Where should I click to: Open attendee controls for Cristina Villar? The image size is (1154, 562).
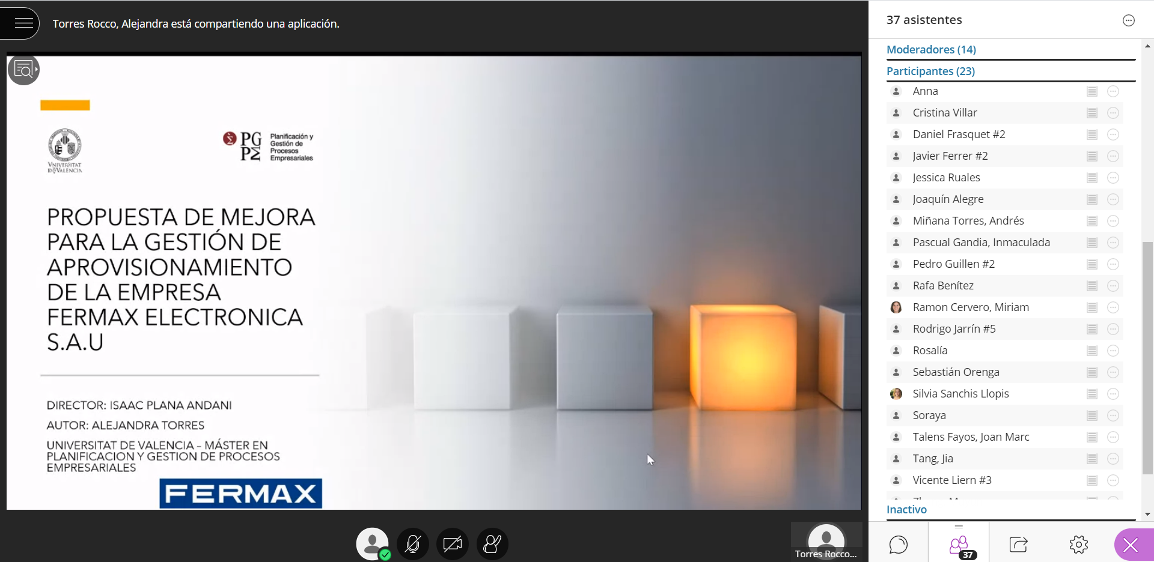tap(1113, 113)
